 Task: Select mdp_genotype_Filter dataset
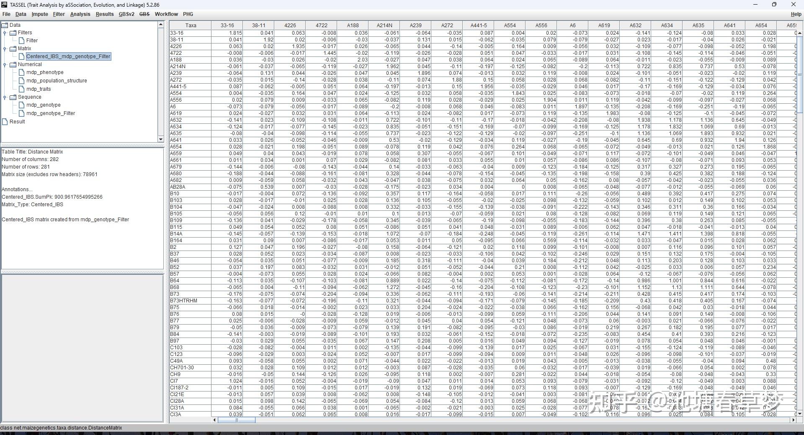coord(51,113)
